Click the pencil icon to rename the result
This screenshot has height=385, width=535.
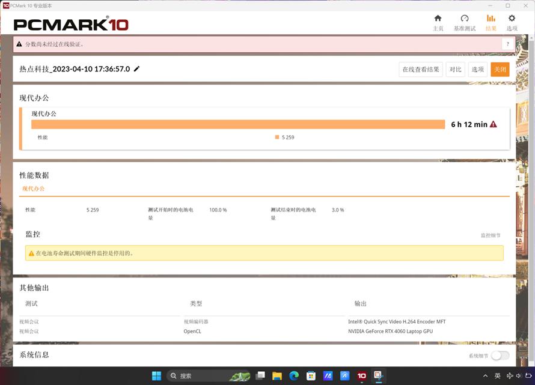tap(137, 69)
